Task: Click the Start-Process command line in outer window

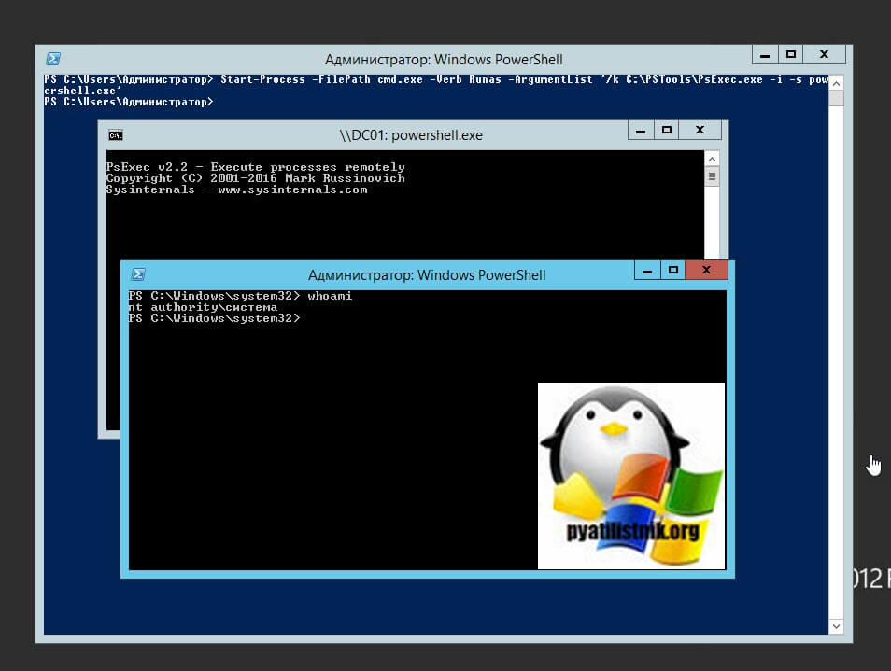Action: (436, 79)
